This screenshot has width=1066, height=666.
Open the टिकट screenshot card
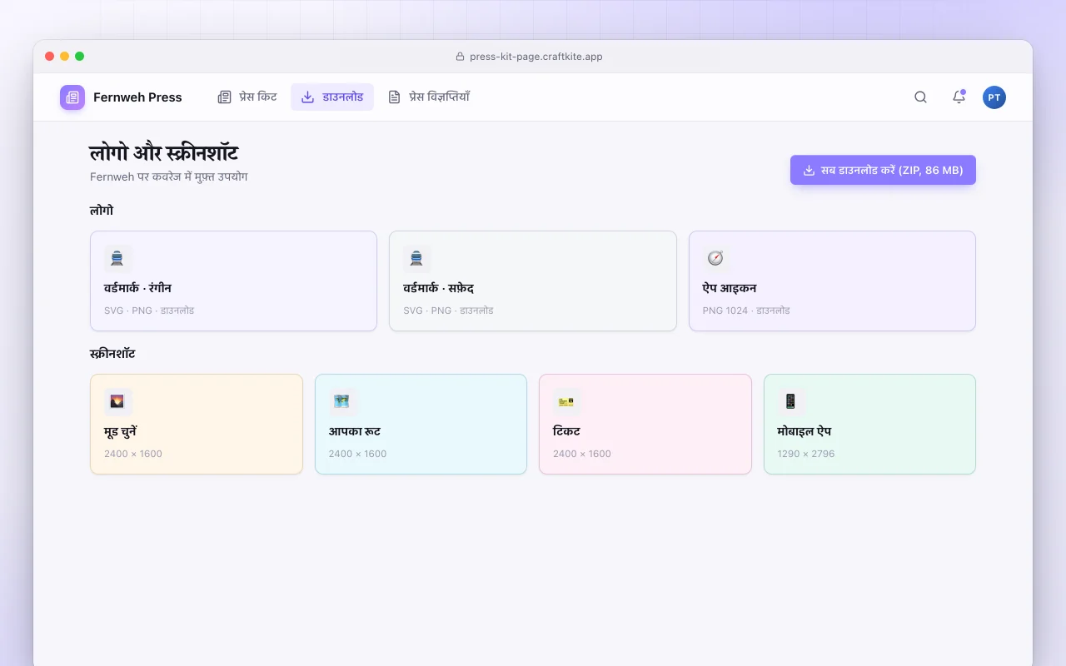pyautogui.click(x=645, y=425)
